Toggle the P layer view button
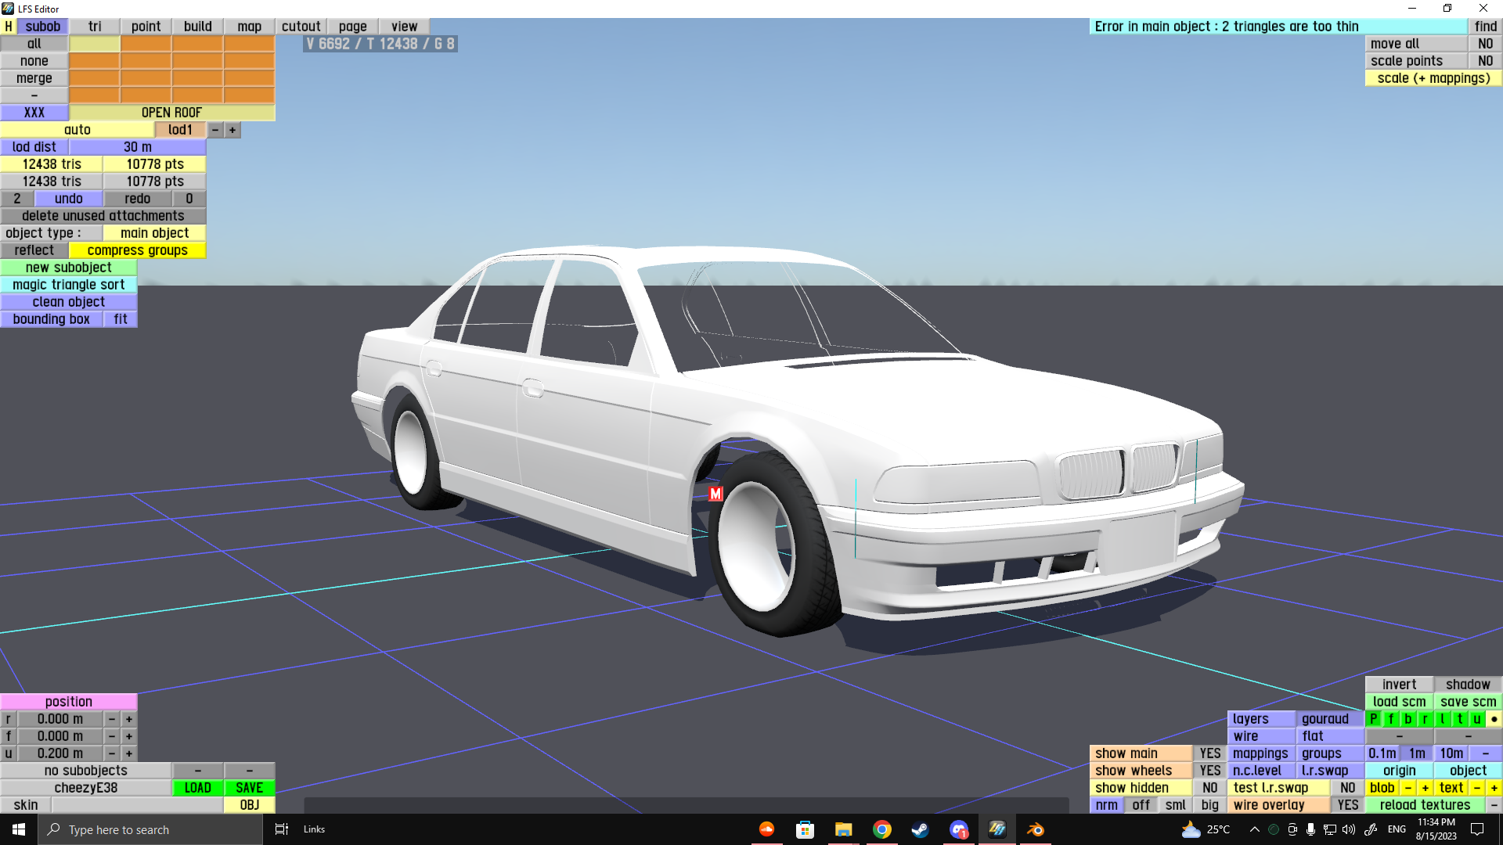Screen dimensions: 1503x845 click(x=1374, y=719)
